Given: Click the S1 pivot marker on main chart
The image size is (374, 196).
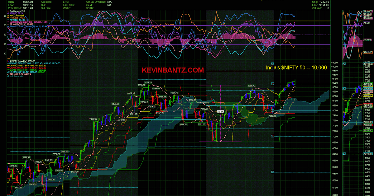Looking at the screenshot, I should click(272, 136).
